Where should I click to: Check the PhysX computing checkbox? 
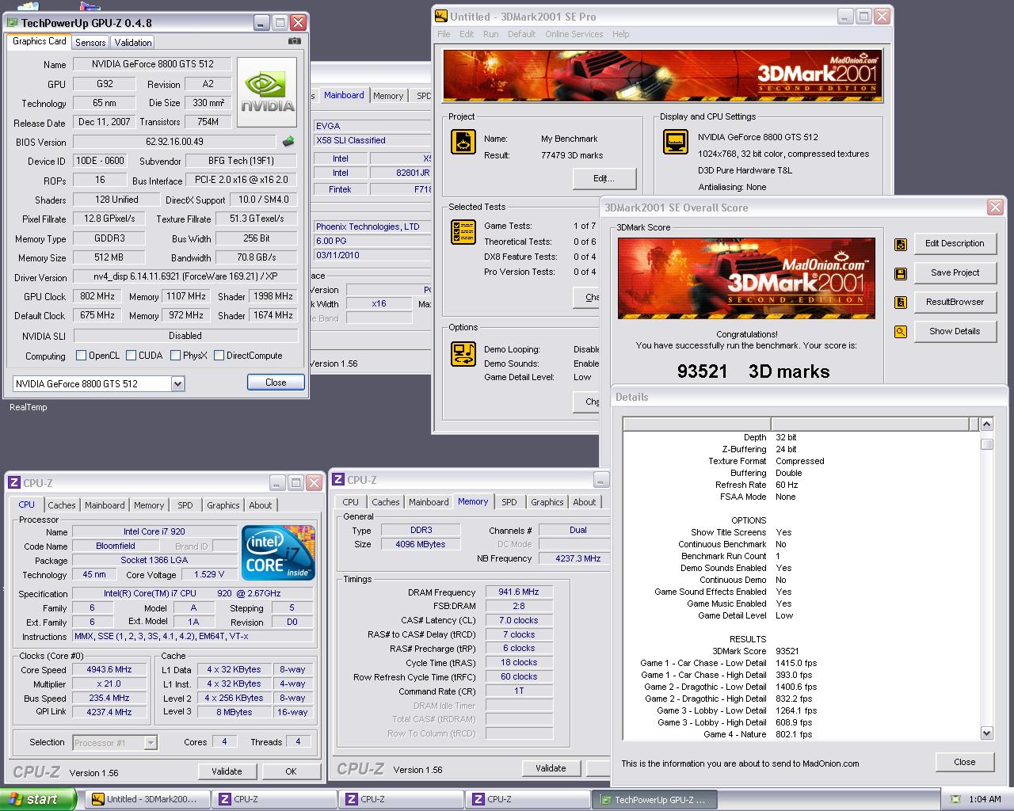175,356
